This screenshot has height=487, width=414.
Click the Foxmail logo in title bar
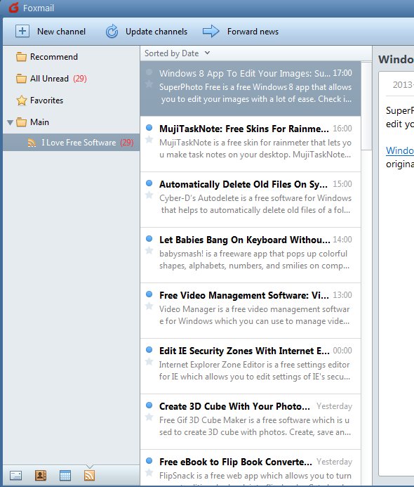point(13,8)
